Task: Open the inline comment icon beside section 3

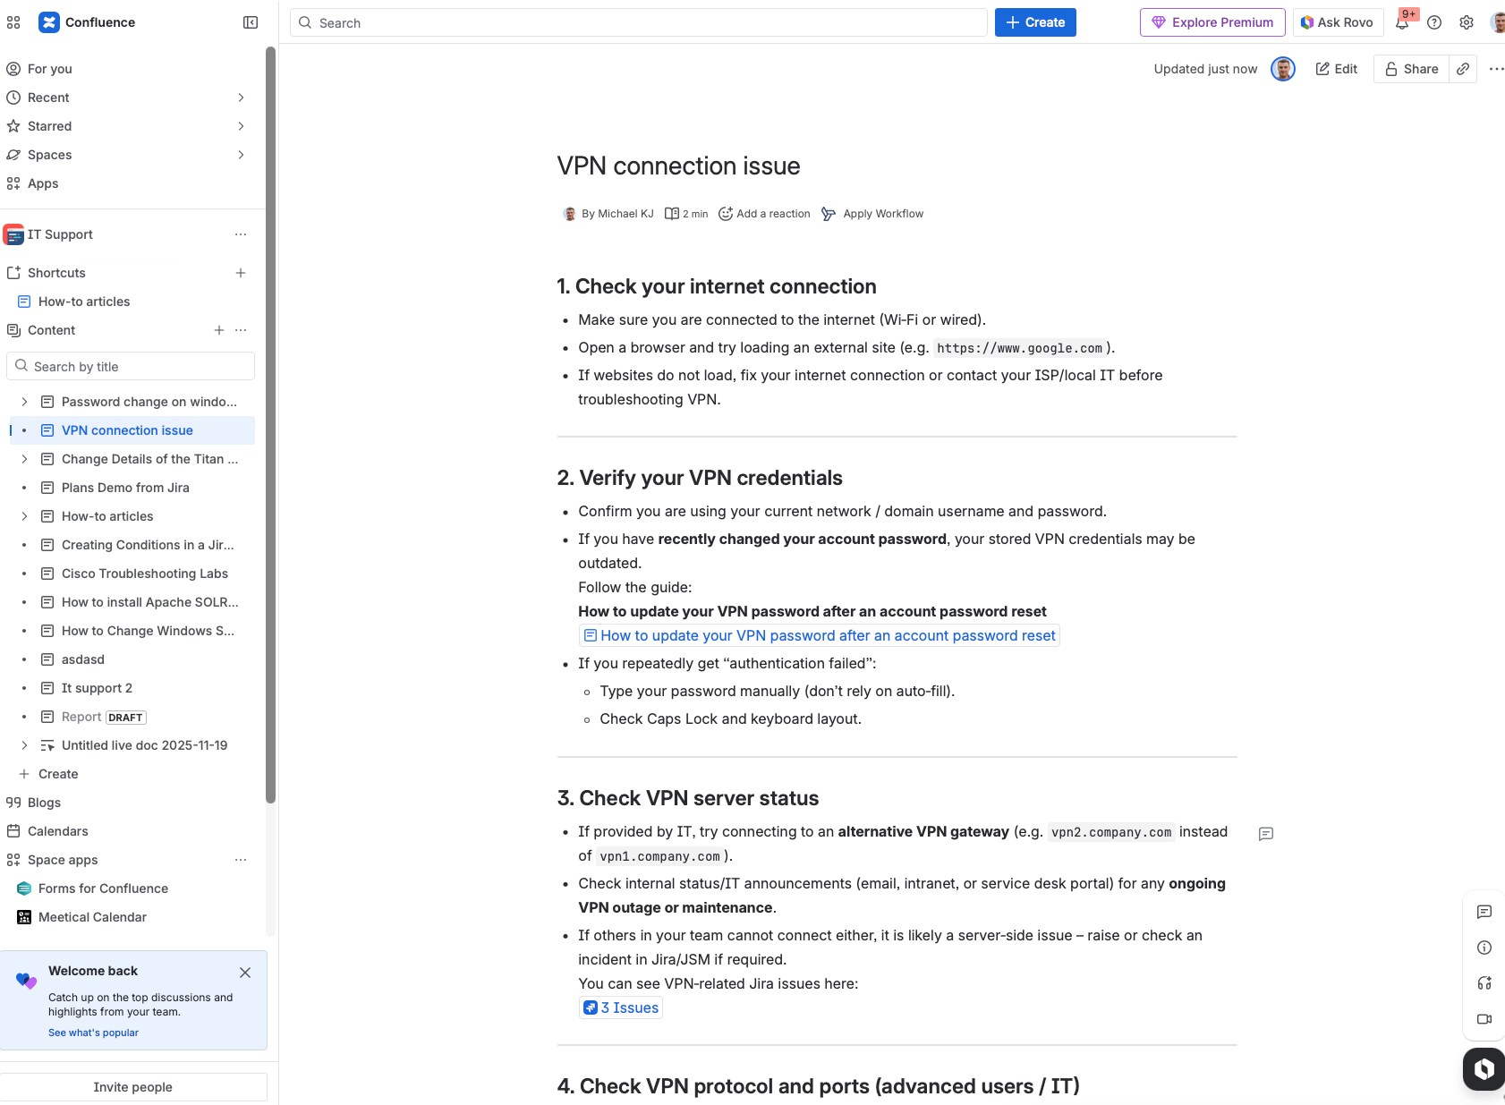Action: pyautogui.click(x=1266, y=834)
